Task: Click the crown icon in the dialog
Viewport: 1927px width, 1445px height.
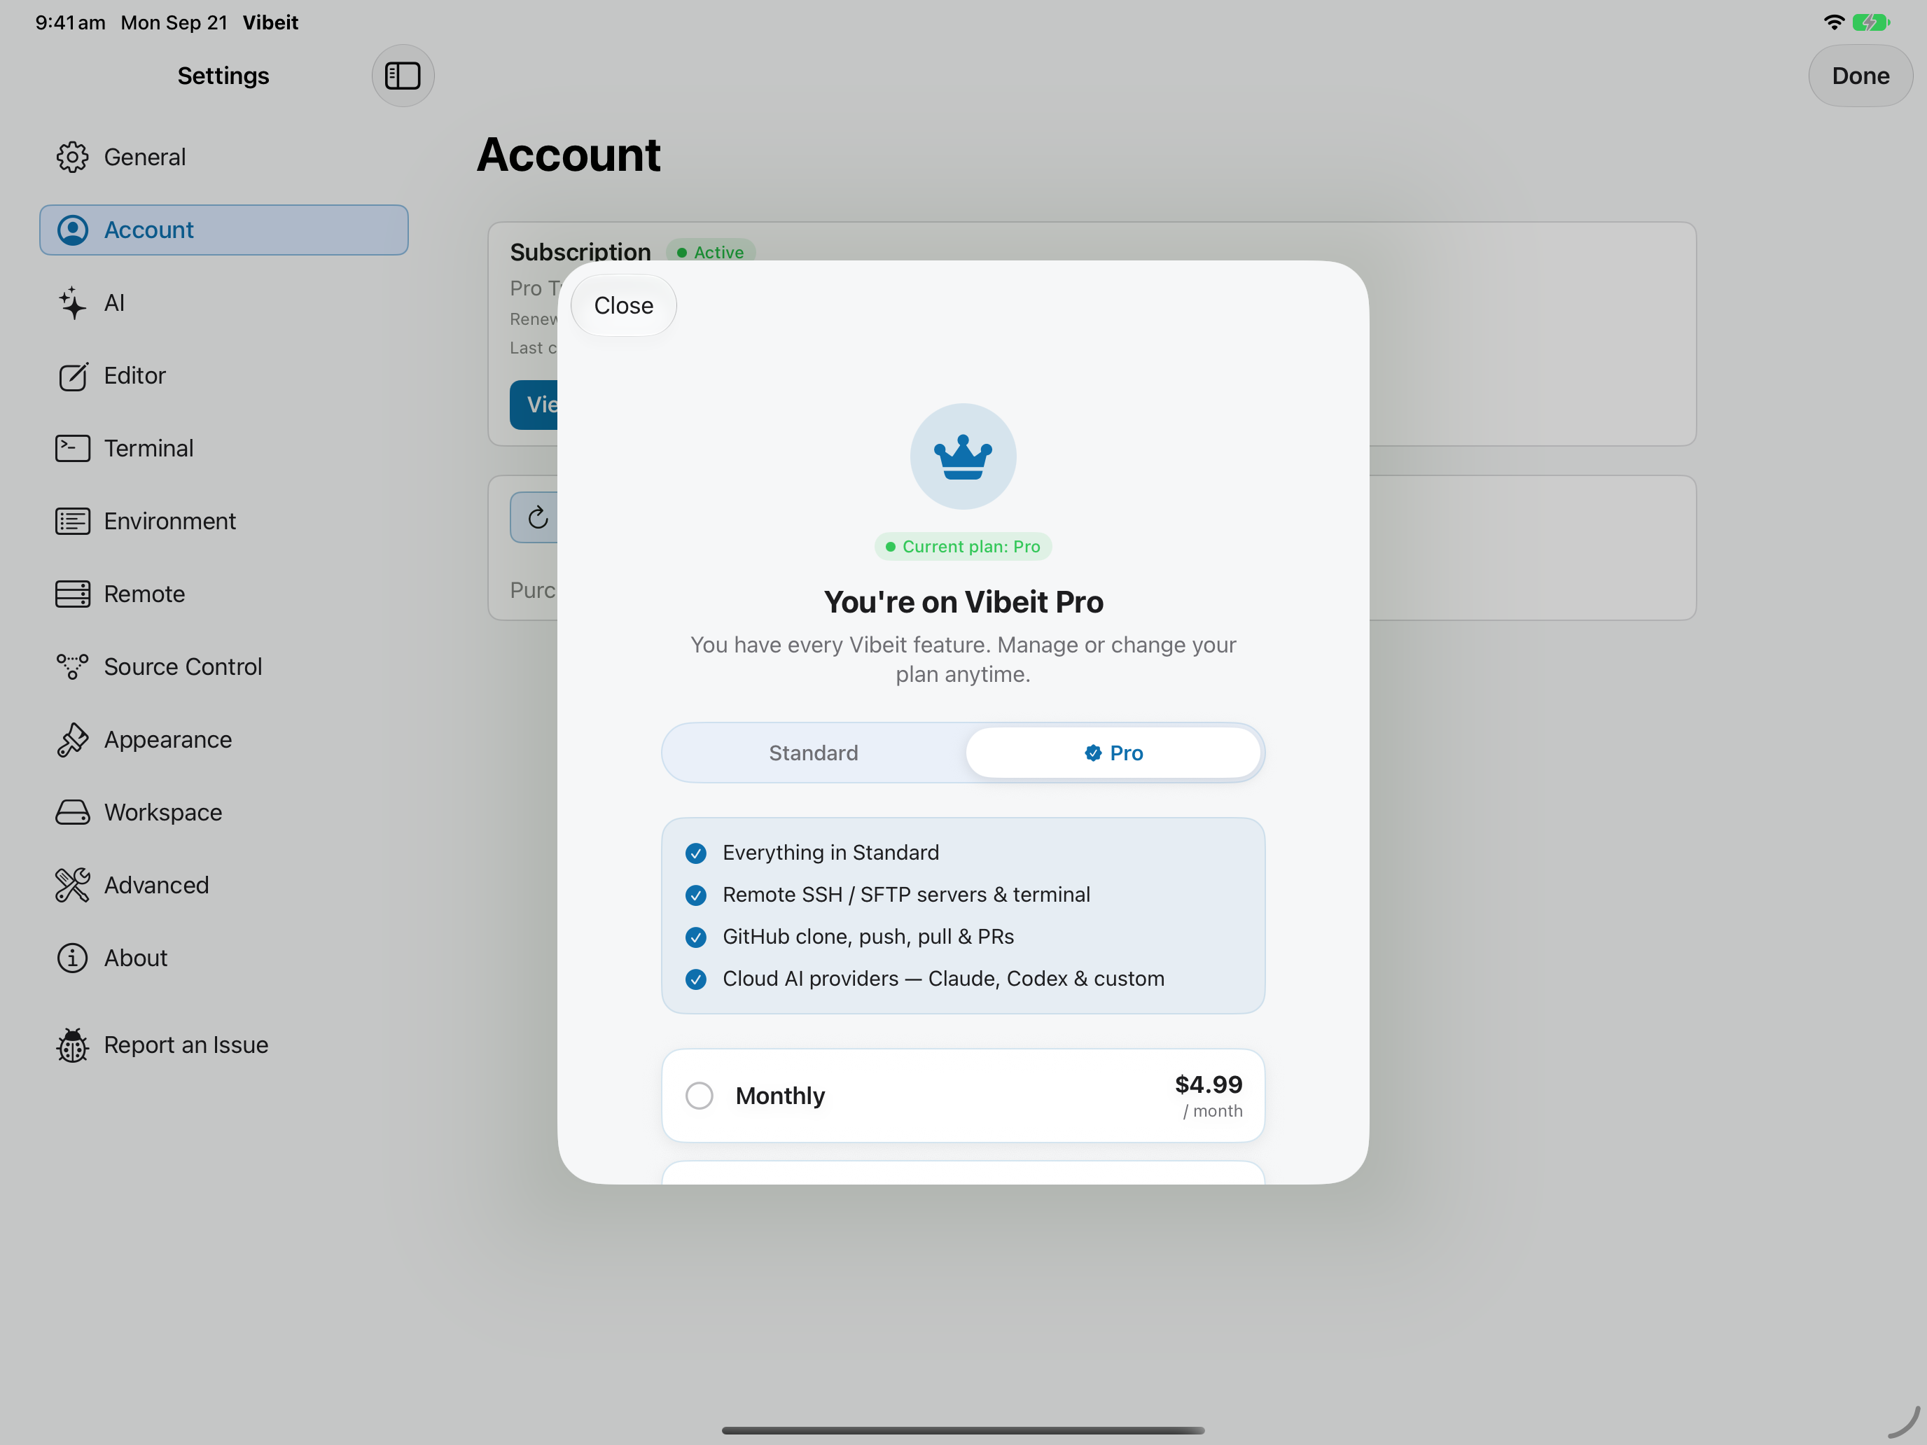Action: (963, 456)
